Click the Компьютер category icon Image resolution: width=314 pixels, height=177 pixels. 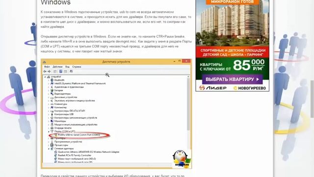point(52,107)
